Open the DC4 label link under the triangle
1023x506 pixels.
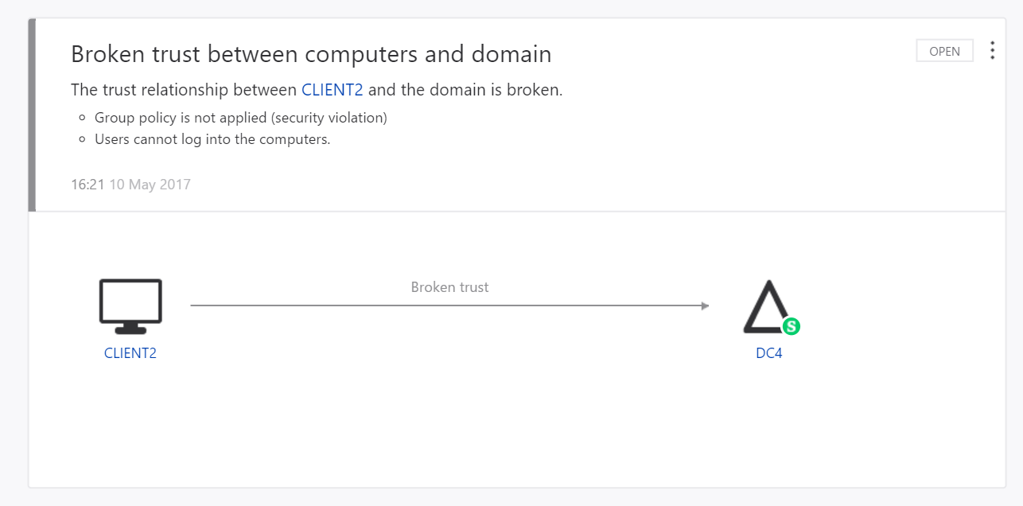769,353
